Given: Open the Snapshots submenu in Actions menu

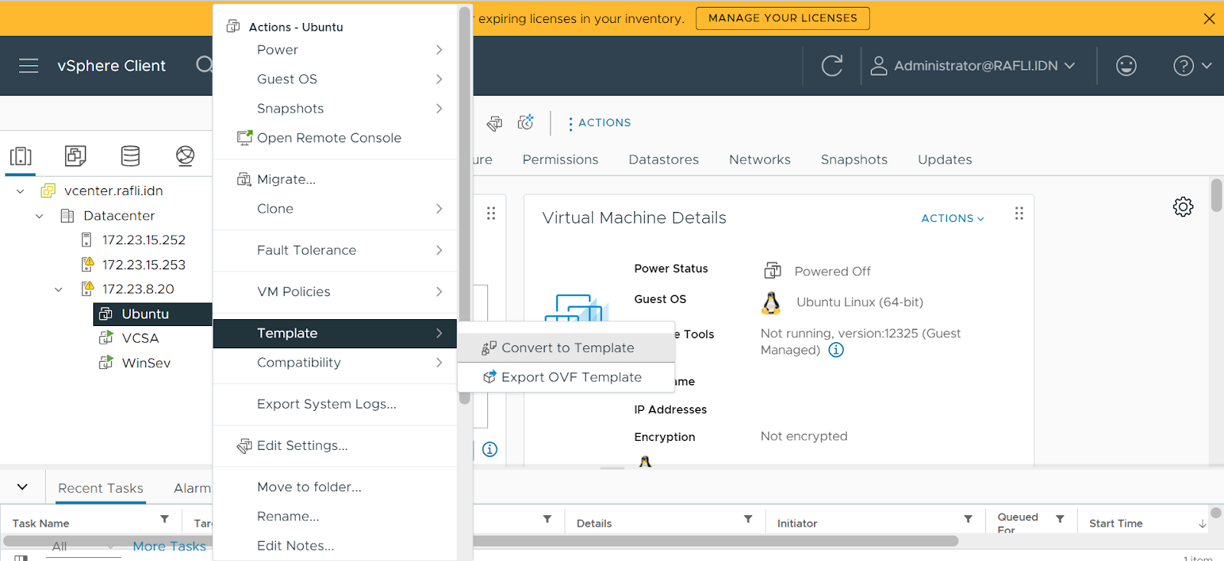Looking at the screenshot, I should 335,109.
